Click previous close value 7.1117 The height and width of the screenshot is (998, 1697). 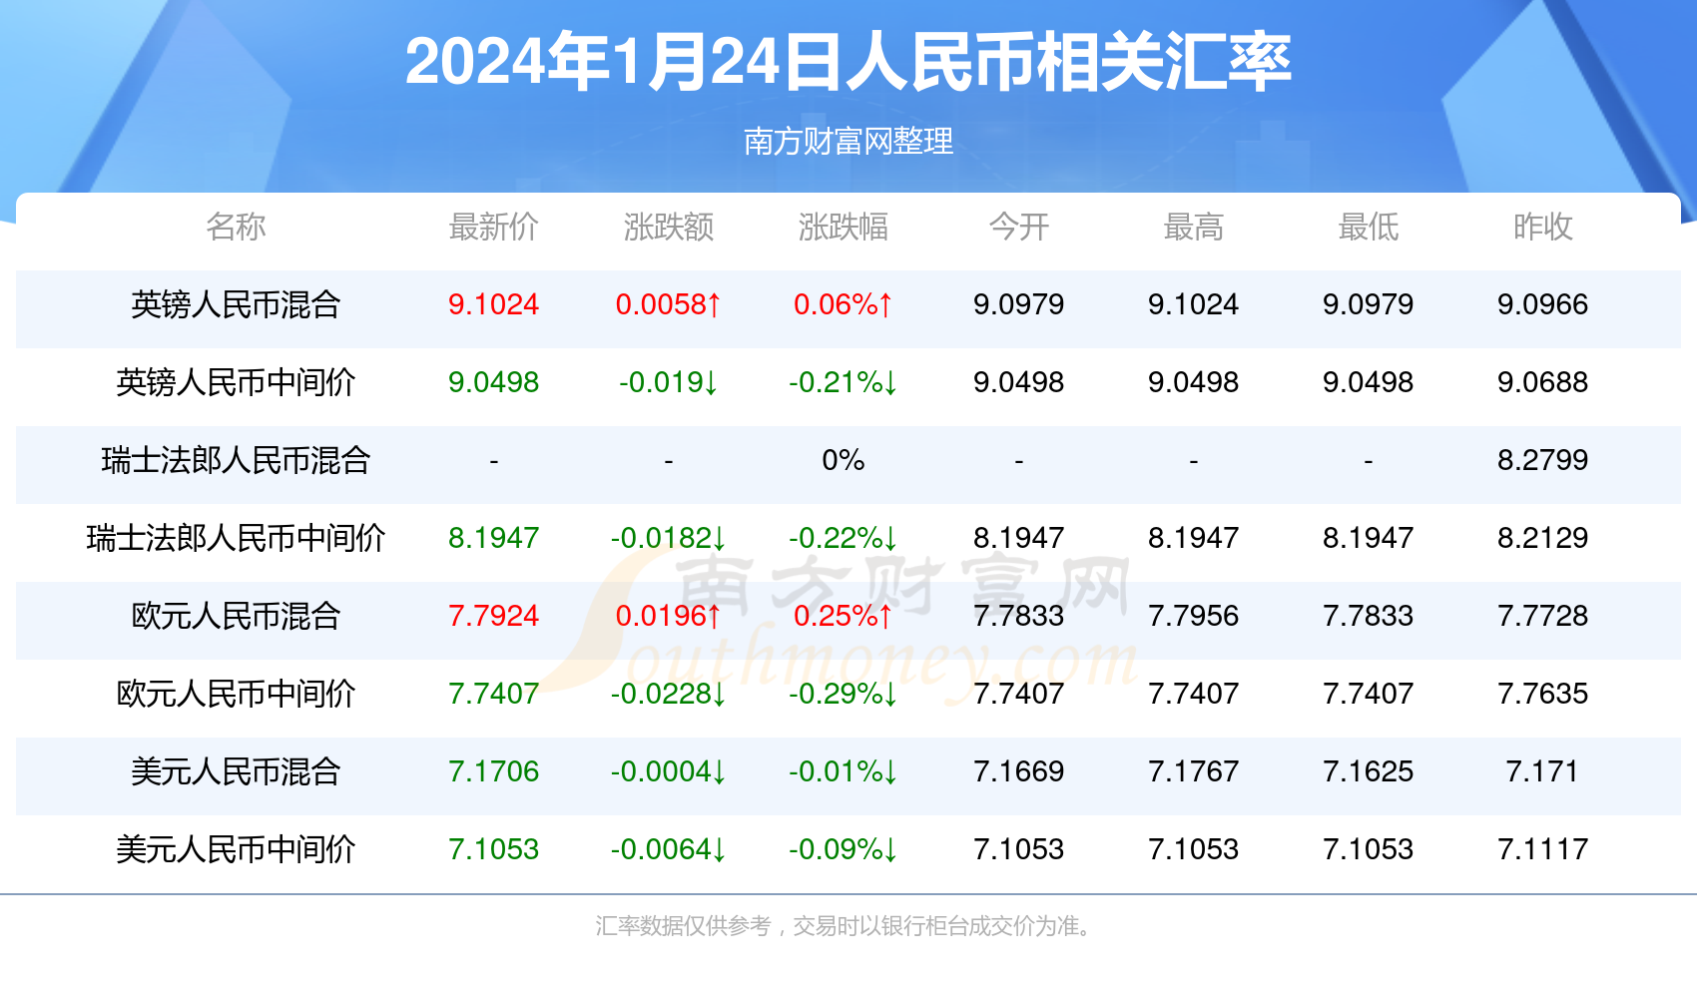pos(1542,849)
